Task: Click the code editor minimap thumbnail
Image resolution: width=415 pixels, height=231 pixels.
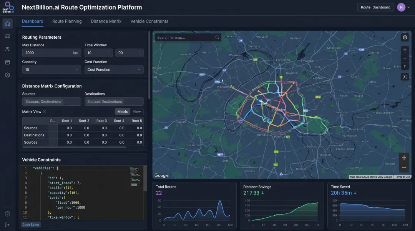Action: [x=136, y=176]
